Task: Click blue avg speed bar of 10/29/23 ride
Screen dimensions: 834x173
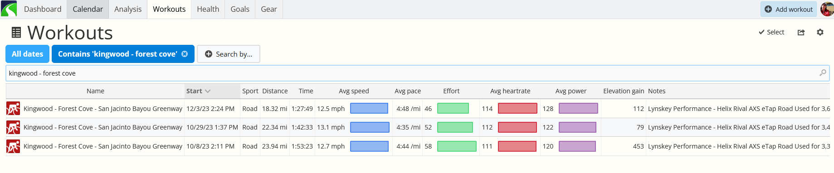Action: 370,127
